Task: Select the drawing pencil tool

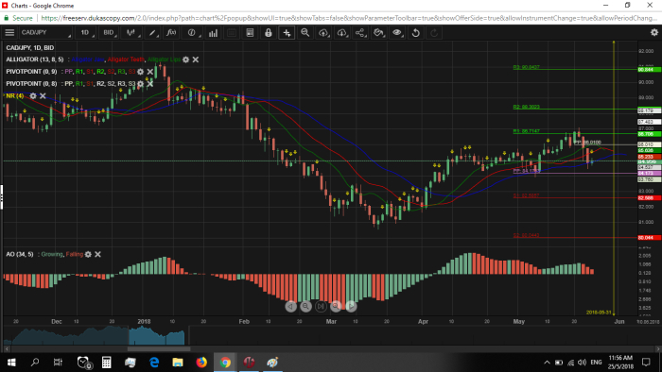Action: click(x=152, y=32)
